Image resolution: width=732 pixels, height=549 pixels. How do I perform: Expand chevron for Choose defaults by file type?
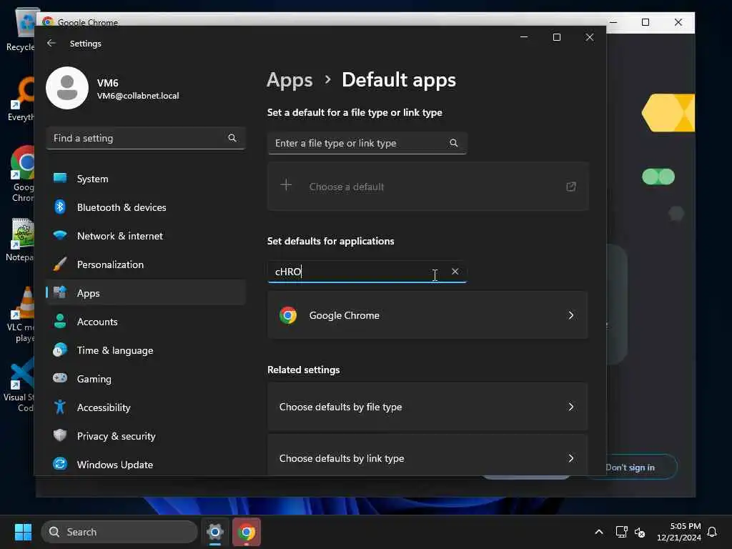[x=570, y=407]
